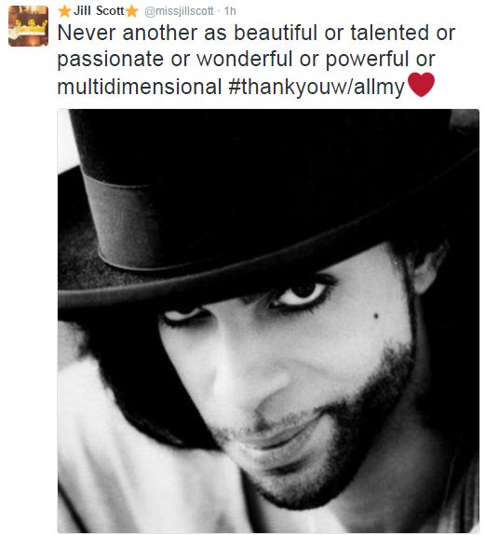Click the word "beautiful" in the tweet

click(276, 33)
